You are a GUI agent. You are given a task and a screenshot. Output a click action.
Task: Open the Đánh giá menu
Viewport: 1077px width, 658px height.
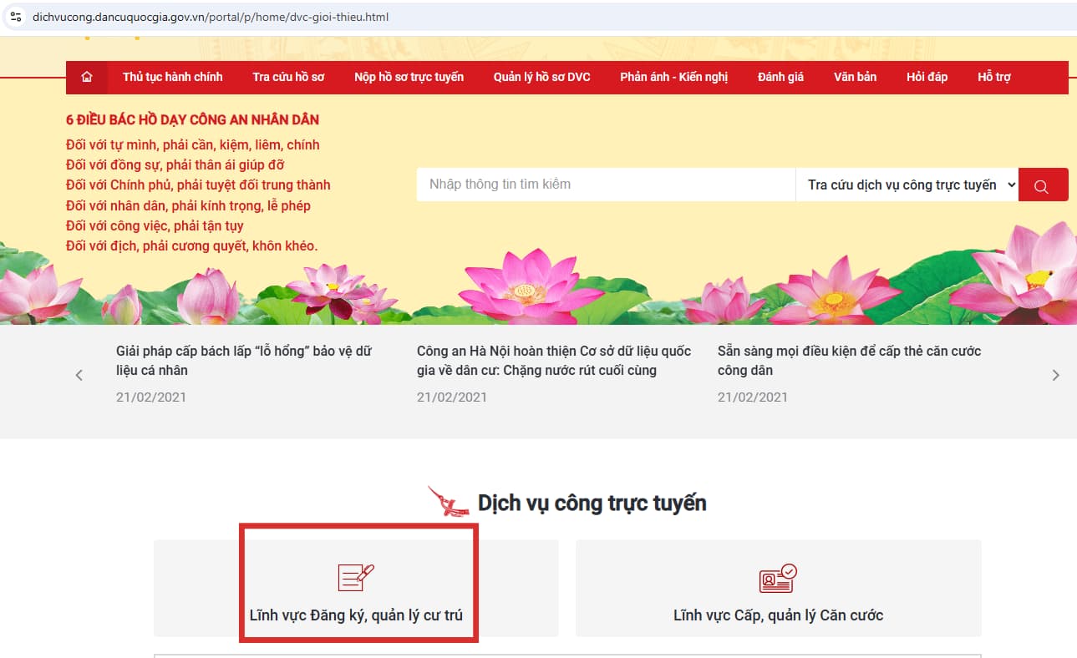pyautogui.click(x=780, y=77)
